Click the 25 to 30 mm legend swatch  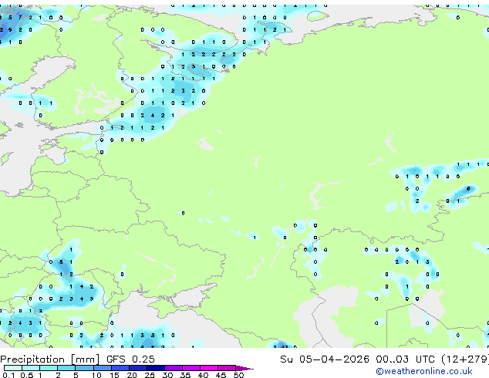(x=155, y=368)
